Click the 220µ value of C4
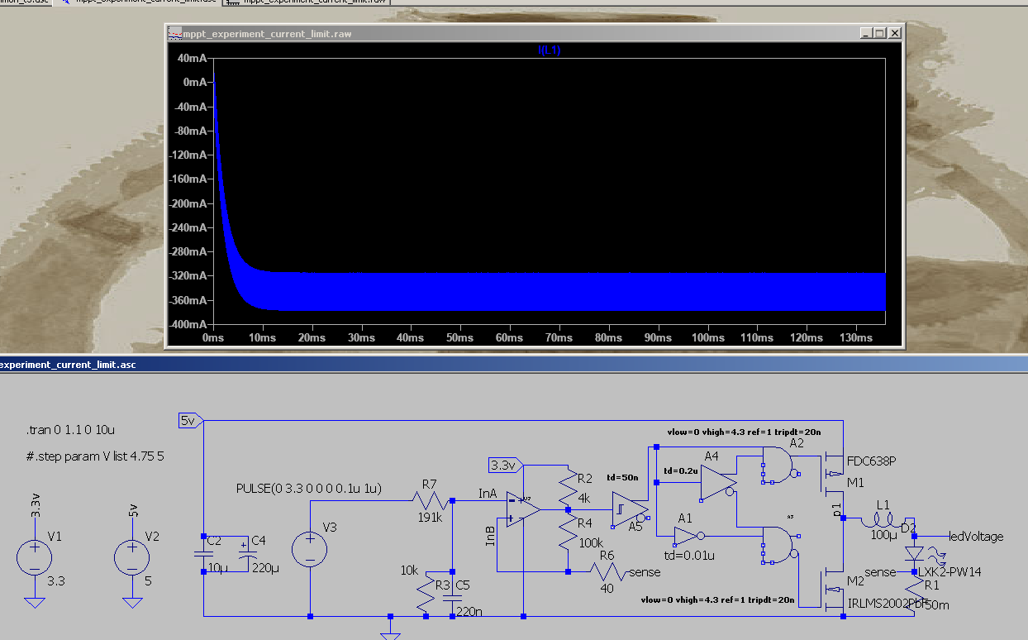This screenshot has width=1028, height=640. click(264, 567)
